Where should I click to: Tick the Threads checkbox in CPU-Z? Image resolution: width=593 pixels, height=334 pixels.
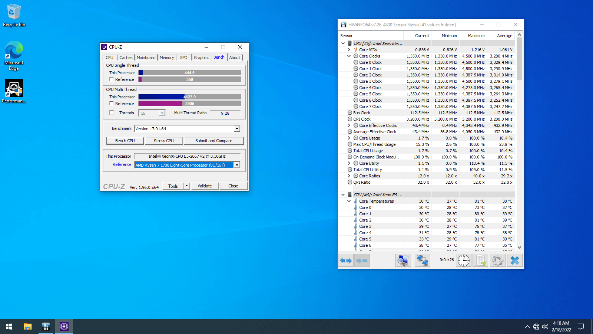(112, 113)
